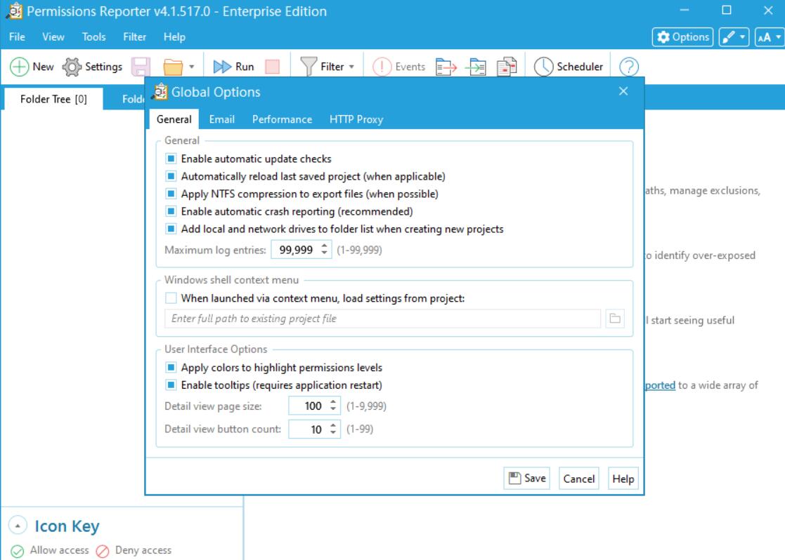
Task: Expand the AA font size dropdown arrow
Action: pos(778,37)
